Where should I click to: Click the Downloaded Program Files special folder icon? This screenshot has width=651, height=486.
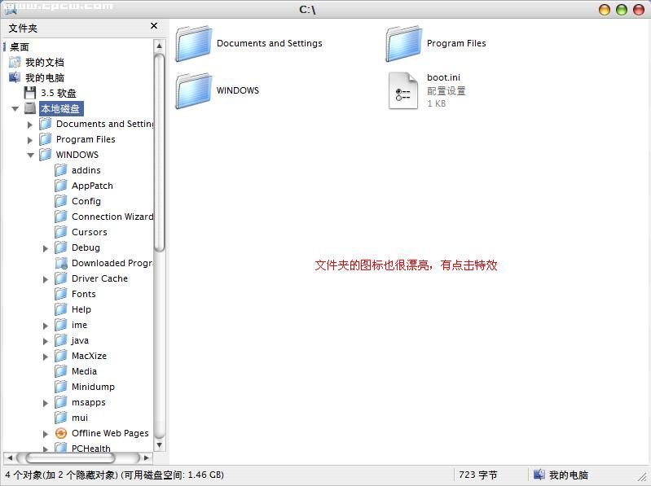click(x=61, y=263)
